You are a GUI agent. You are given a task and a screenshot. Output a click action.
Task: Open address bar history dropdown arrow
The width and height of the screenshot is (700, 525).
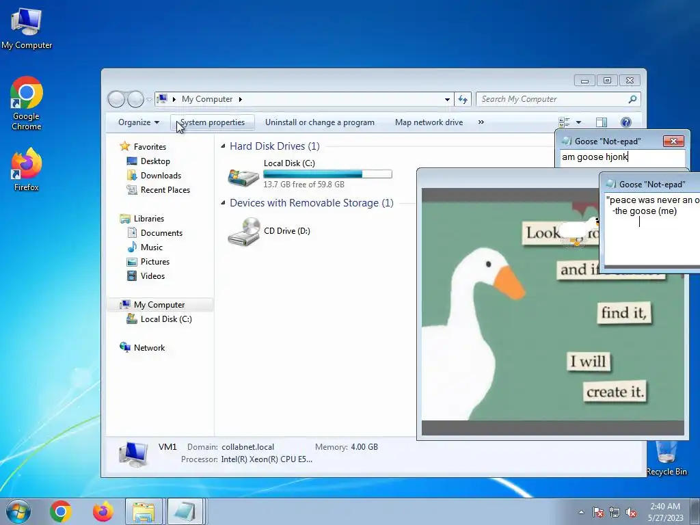click(x=447, y=99)
